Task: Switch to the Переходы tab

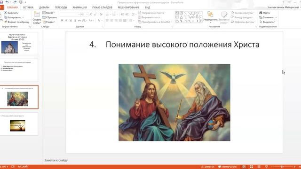Action: 61,8
